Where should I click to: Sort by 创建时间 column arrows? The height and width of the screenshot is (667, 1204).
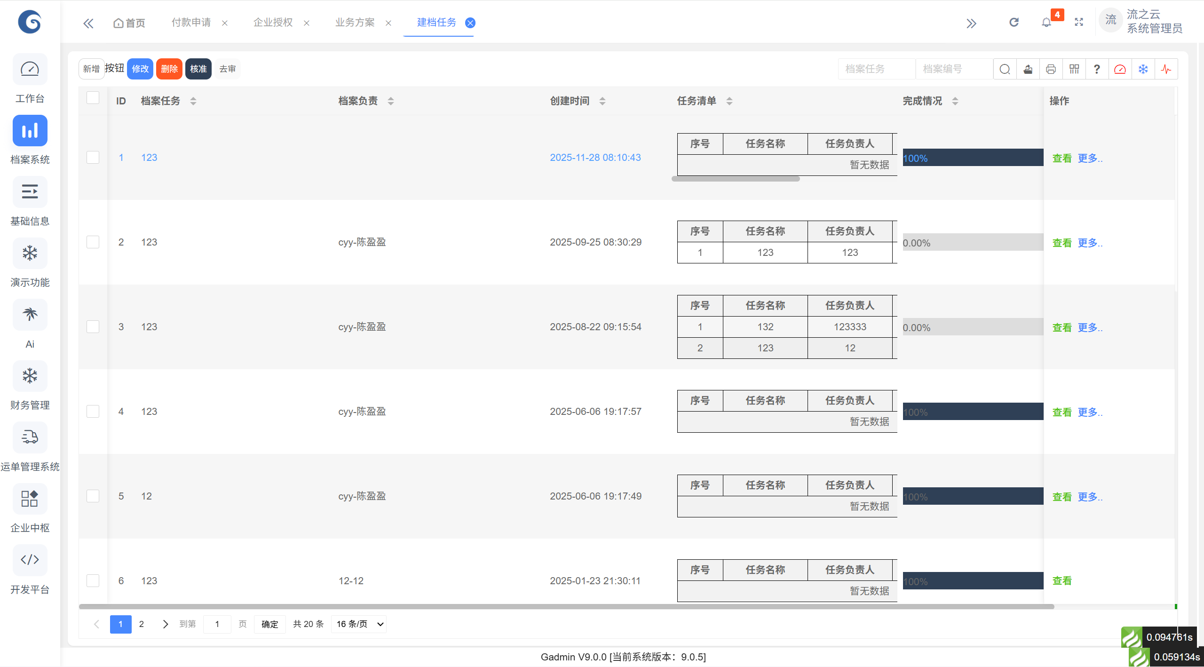pyautogui.click(x=602, y=101)
